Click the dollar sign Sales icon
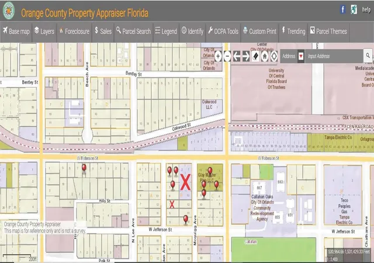 click(x=96, y=30)
